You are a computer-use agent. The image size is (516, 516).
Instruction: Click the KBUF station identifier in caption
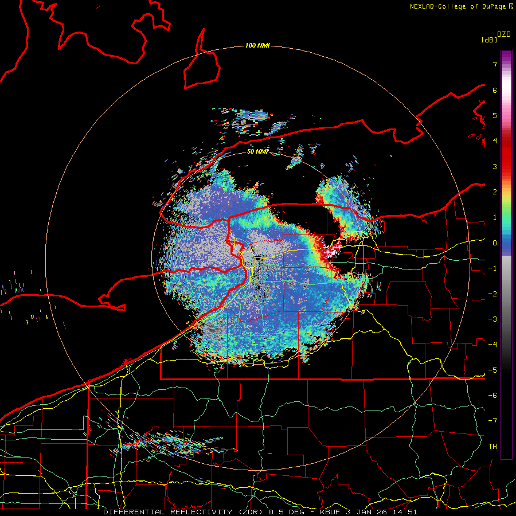coord(331,512)
